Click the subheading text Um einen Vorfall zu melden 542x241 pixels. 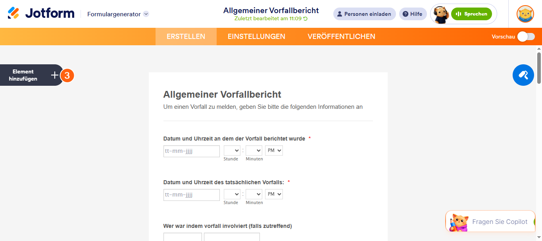[263, 107]
